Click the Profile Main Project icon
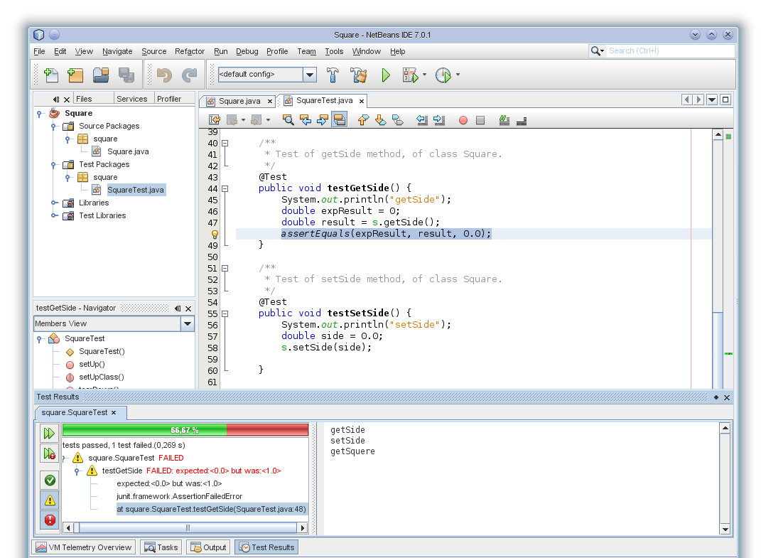Image resolution: width=761 pixels, height=558 pixels. pyautogui.click(x=443, y=75)
